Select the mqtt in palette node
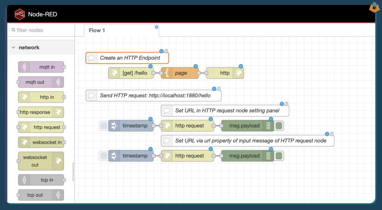Screen dimensions: 382x210 click(x=41, y=67)
